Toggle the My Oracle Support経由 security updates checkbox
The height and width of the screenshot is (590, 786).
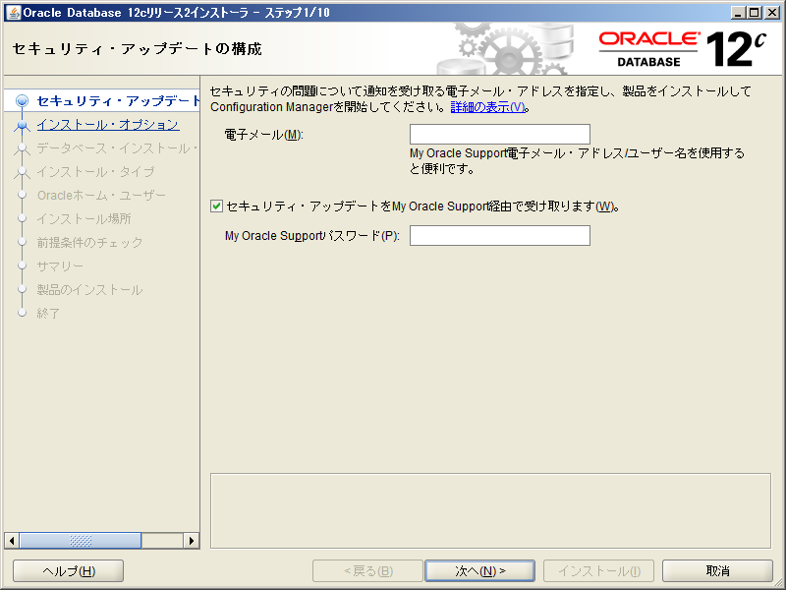(215, 207)
